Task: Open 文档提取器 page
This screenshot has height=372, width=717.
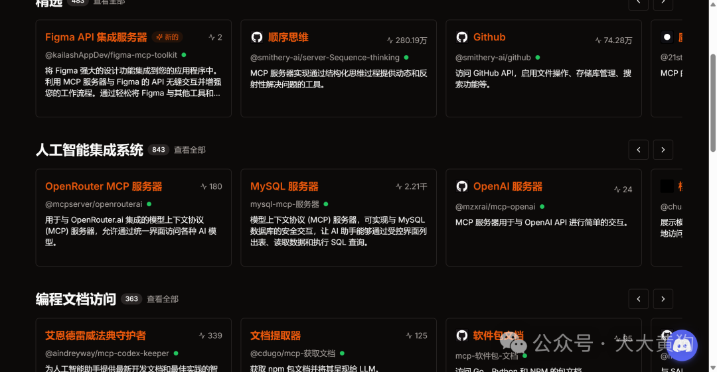Action: [276, 336]
